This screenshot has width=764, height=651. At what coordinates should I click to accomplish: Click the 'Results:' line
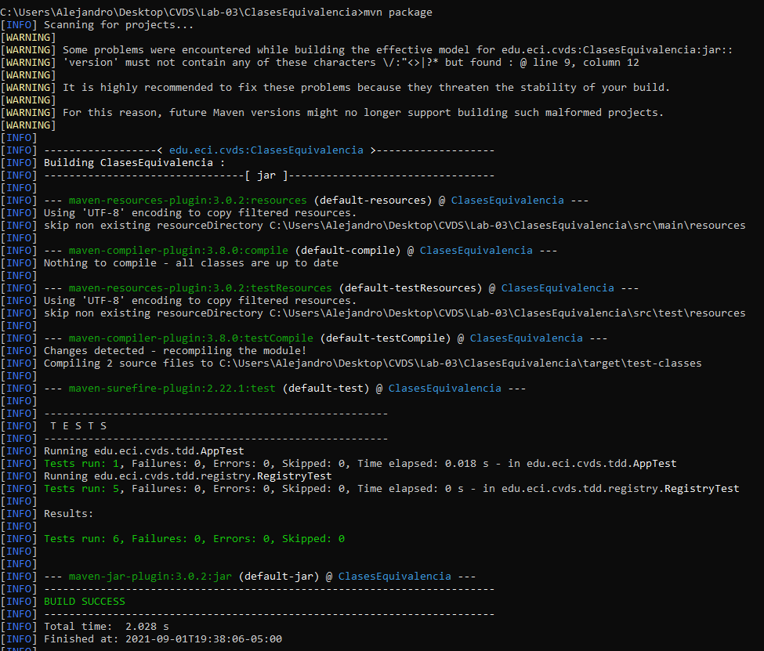(68, 514)
